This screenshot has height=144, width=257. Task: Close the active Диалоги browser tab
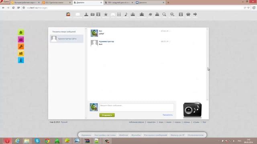(101, 3)
